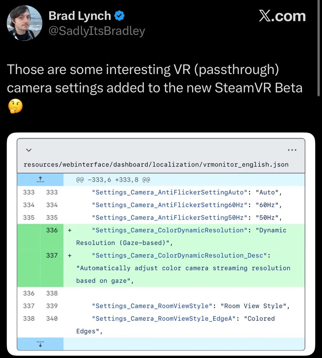Viewport: 322px width, 358px height.
Task: Click the vrmonitor_english.json file path
Action: point(156,164)
